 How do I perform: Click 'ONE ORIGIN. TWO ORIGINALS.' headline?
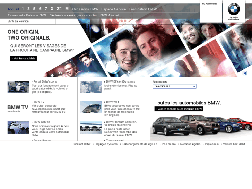pos(29,35)
